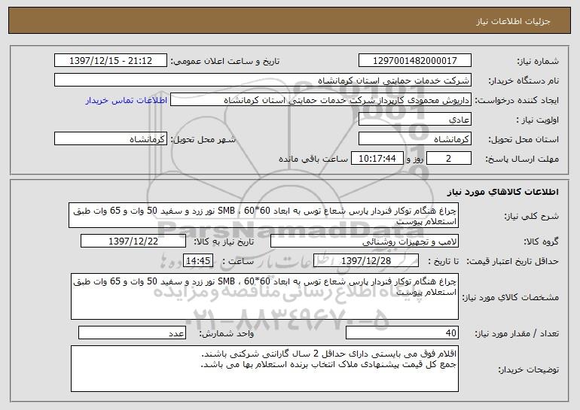Image resolution: width=580 pixels, height=410 pixels.
Task: Click the اولویت نیاز label
Action: click(x=538, y=120)
